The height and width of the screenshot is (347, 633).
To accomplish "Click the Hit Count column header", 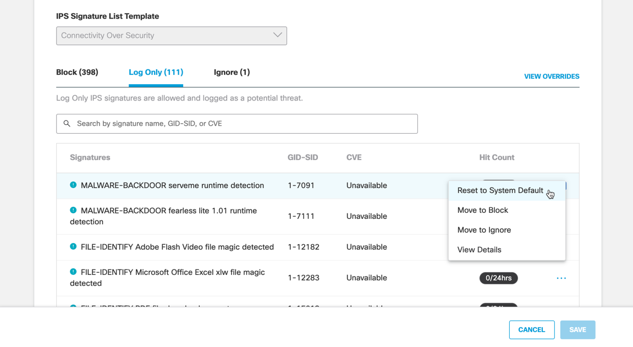I will 497,157.
